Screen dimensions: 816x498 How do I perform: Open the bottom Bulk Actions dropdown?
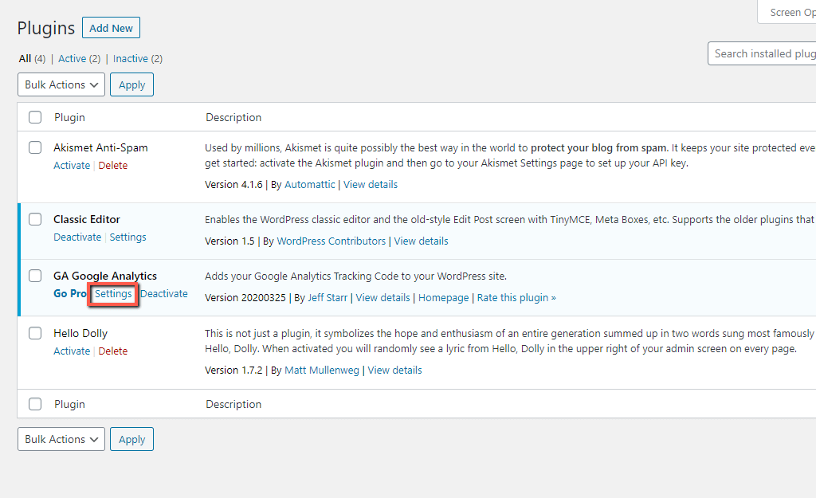coord(61,439)
